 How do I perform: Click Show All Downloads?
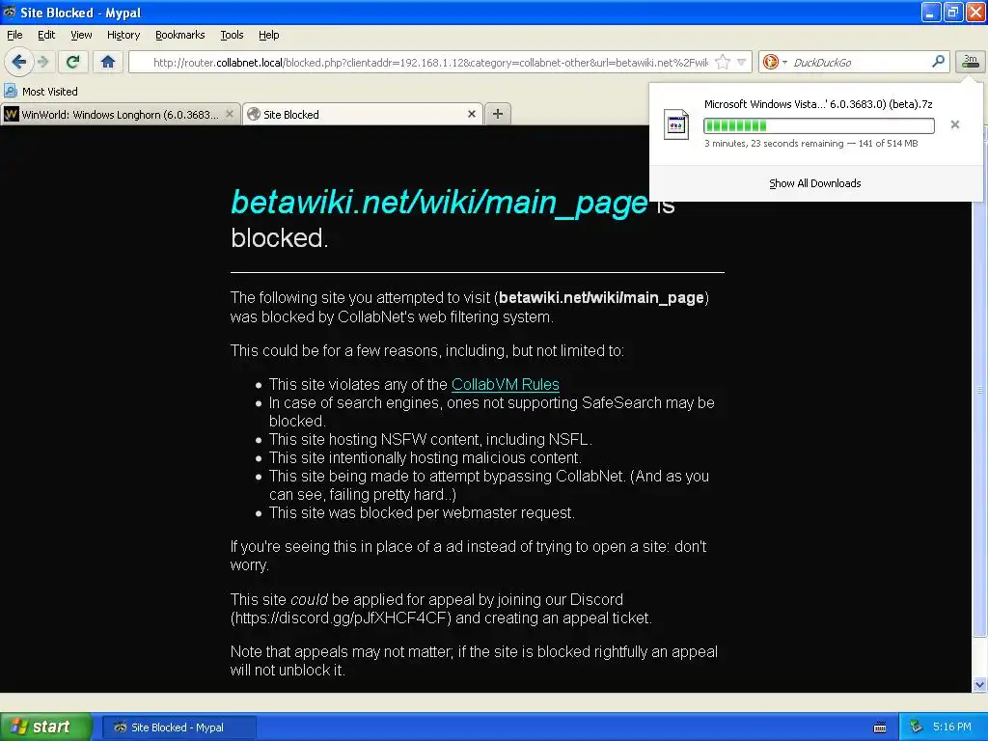coord(814,183)
